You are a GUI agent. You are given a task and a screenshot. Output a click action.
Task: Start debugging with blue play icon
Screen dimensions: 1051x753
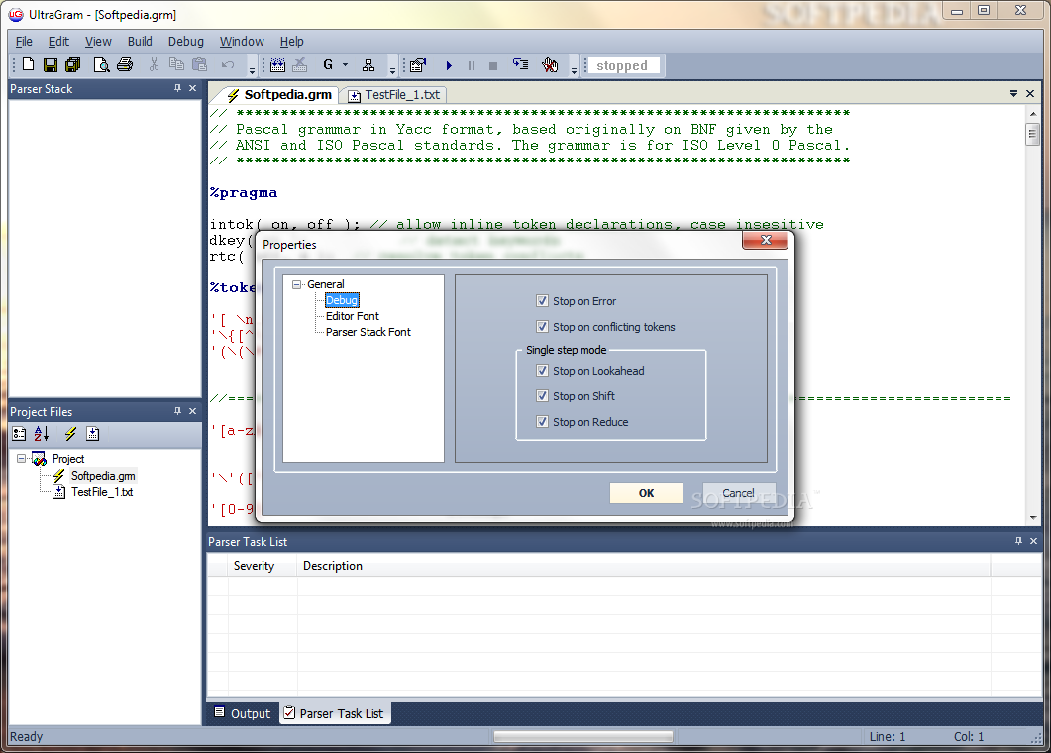tap(449, 65)
